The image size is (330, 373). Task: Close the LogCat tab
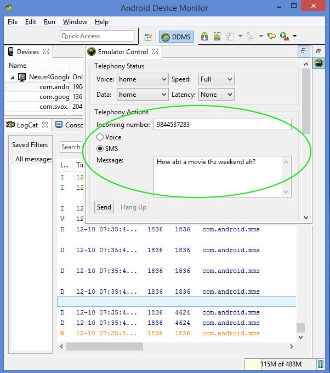[x=45, y=125]
